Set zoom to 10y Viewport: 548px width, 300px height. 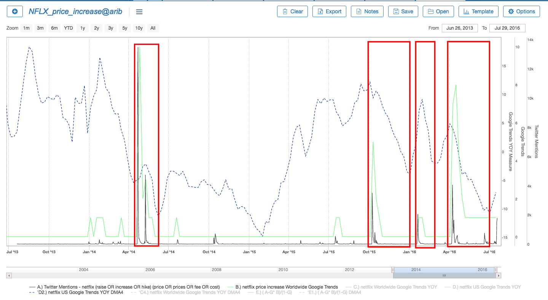pyautogui.click(x=139, y=28)
